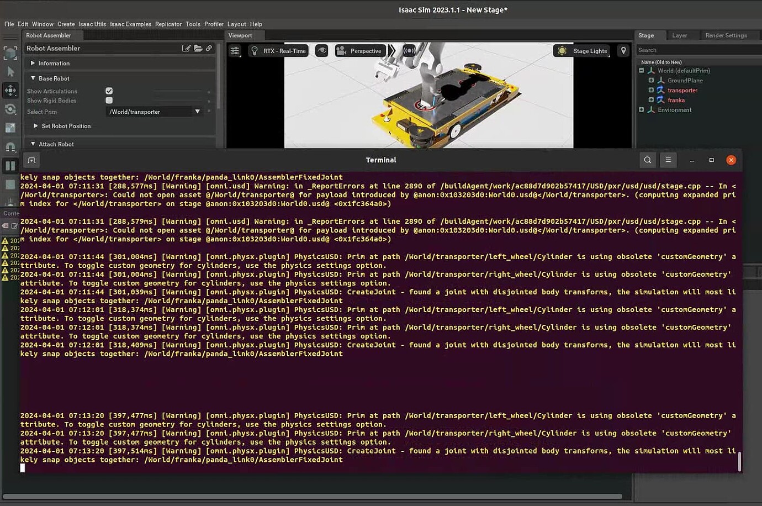Select the Move tool in the left toolbar
This screenshot has height=506, width=762.
pyautogui.click(x=10, y=91)
